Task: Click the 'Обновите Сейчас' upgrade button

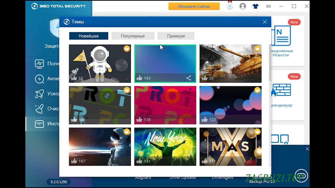Action: point(194,6)
